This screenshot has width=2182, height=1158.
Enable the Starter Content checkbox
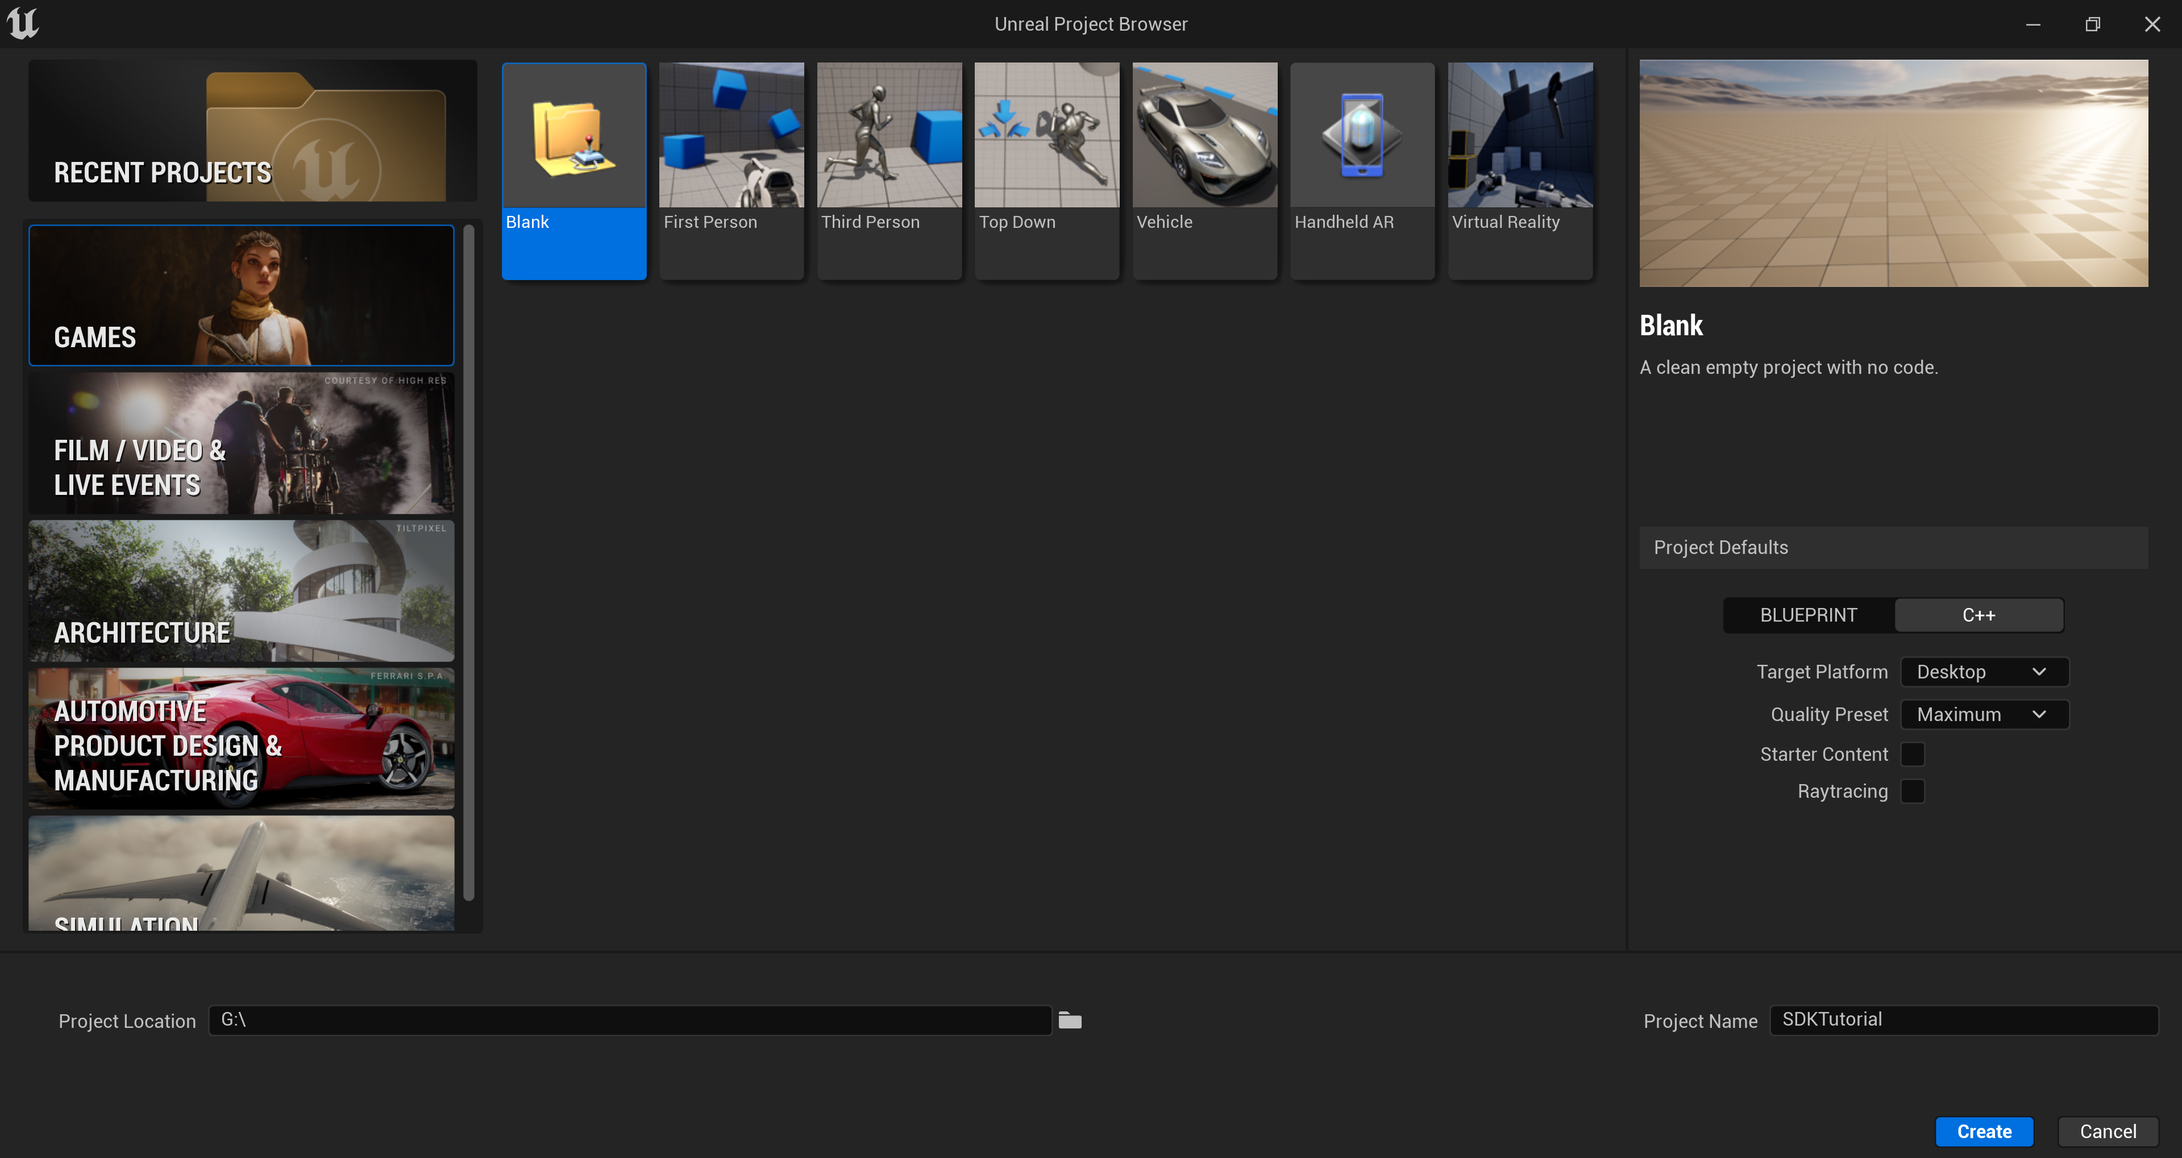1912,753
